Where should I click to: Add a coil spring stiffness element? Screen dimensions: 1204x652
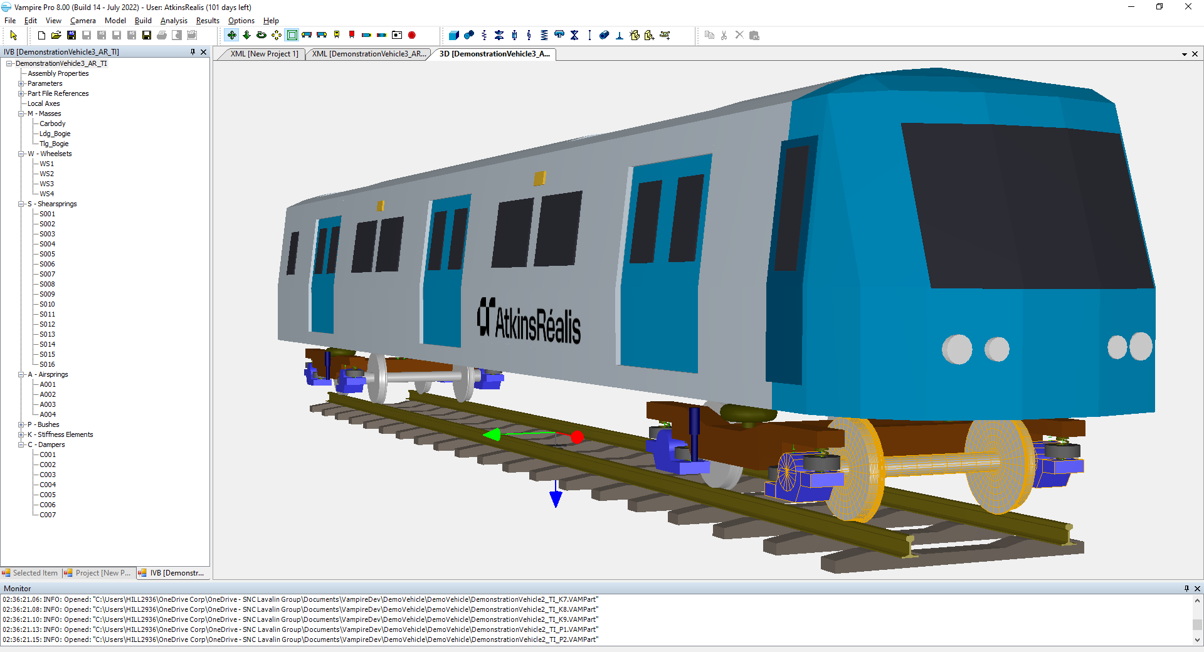click(x=544, y=35)
